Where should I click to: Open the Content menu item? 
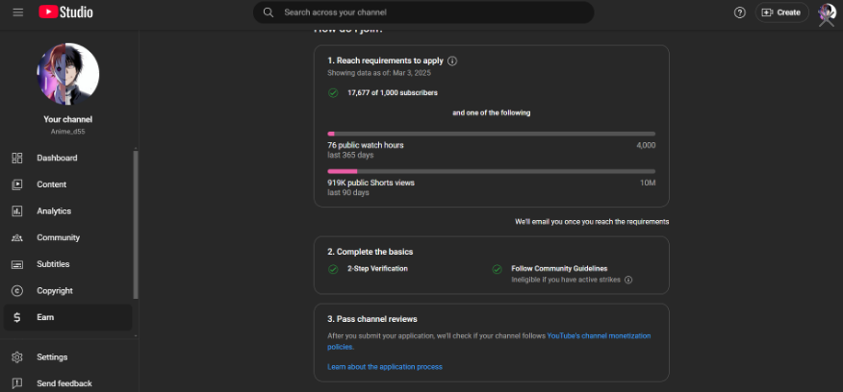(52, 184)
